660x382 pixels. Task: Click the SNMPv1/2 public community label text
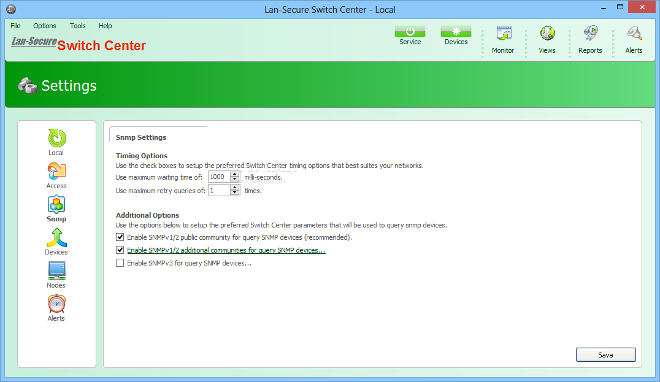pyautogui.click(x=239, y=237)
